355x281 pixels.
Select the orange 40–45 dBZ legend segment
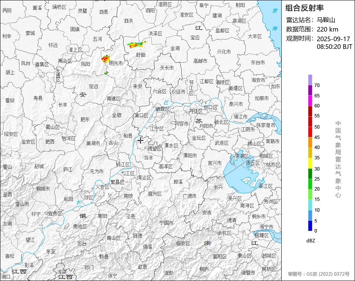310,142
